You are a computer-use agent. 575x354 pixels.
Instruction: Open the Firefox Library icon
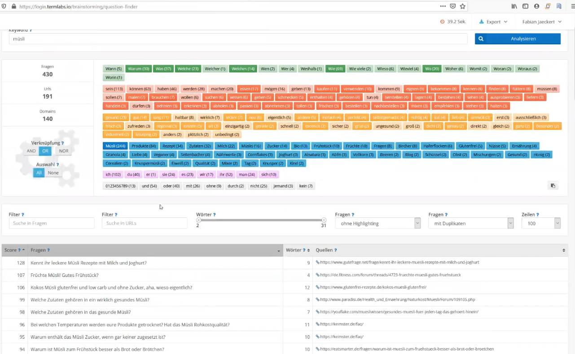coord(514,6)
